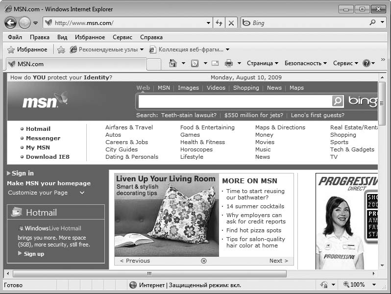The height and width of the screenshot is (294, 391).
Task: Click the Download IE8 link
Action: point(48,157)
